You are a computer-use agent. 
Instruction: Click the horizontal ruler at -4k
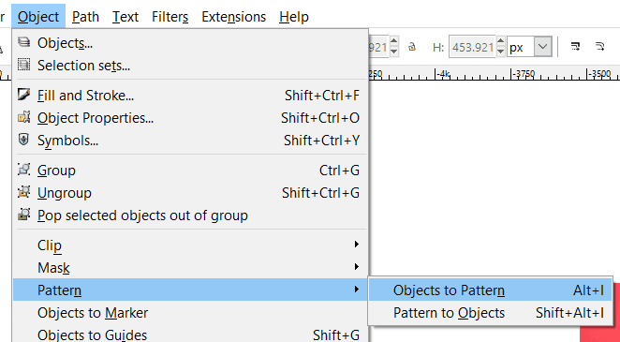443,74
